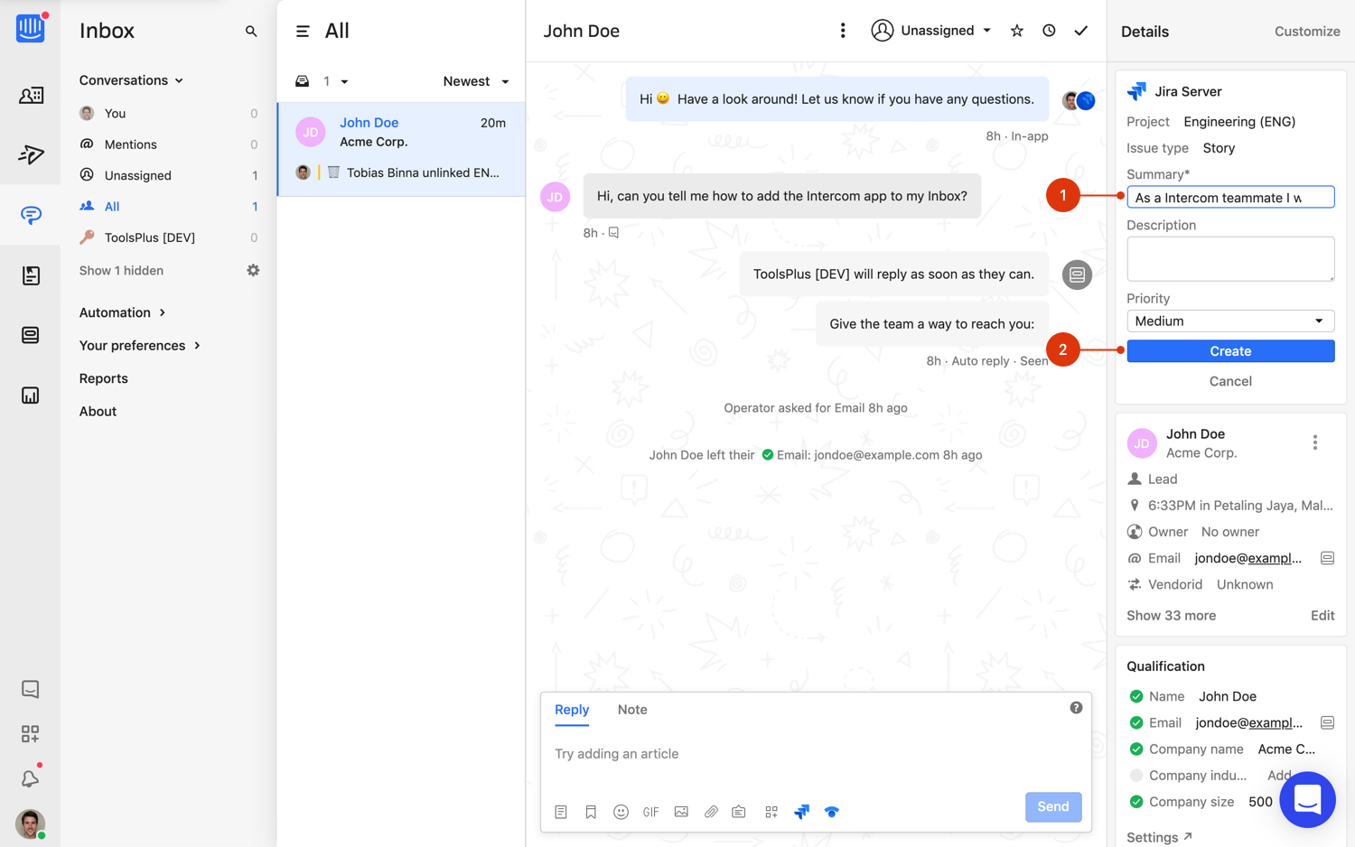Attach a file using the paperclip icon
The height and width of the screenshot is (847, 1355).
[x=711, y=812]
